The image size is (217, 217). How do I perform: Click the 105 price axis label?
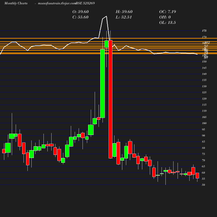(x=204, y=117)
